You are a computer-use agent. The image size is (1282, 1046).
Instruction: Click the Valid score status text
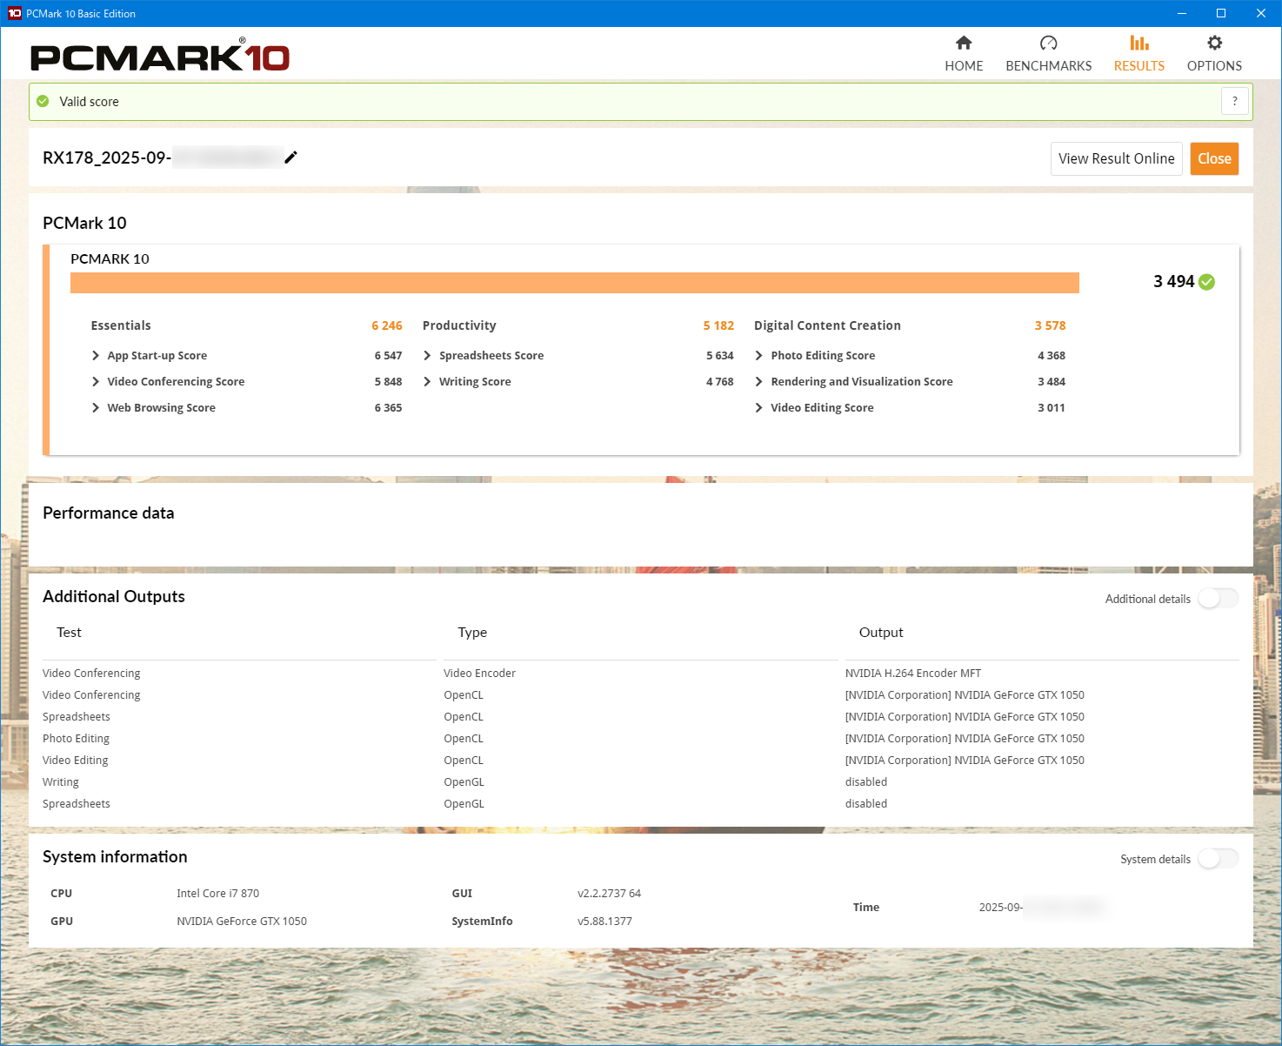tap(89, 102)
